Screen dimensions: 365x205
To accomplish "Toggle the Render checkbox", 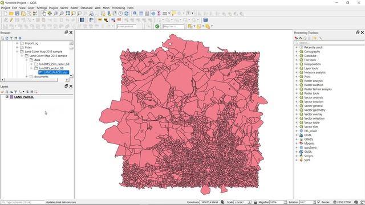I will point(319,202).
